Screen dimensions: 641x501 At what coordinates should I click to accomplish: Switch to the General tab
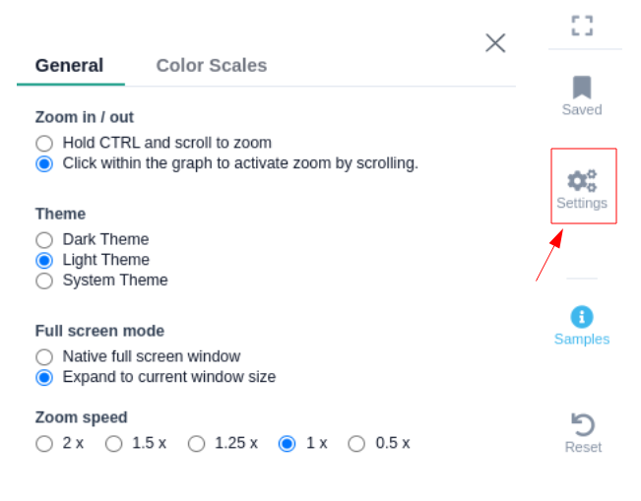(x=69, y=66)
